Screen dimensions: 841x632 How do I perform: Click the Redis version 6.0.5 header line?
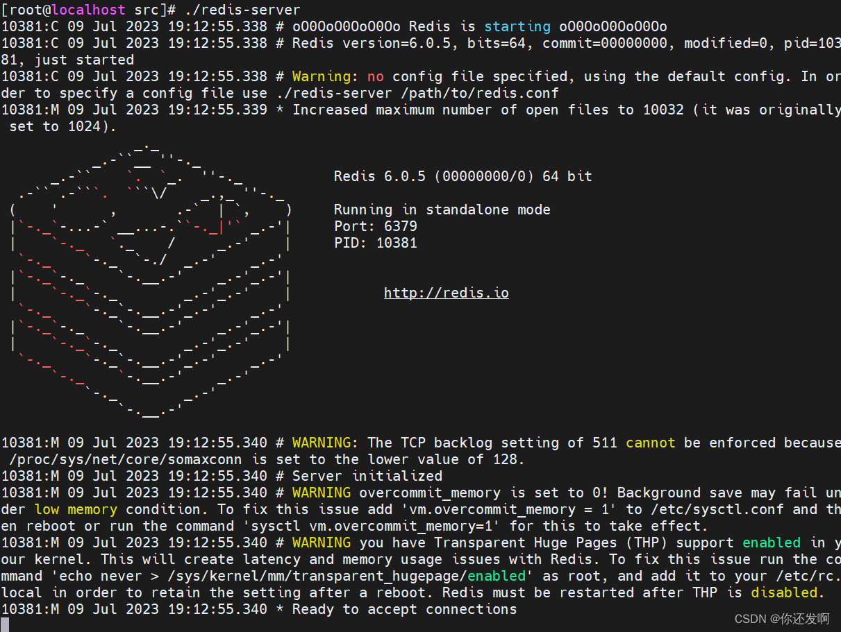point(463,176)
